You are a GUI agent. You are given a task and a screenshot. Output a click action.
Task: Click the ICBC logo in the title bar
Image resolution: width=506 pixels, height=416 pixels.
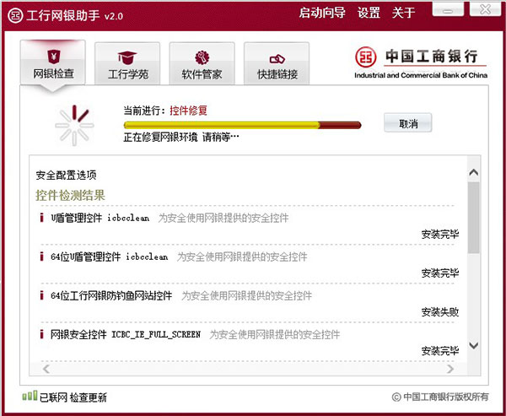(x=15, y=15)
